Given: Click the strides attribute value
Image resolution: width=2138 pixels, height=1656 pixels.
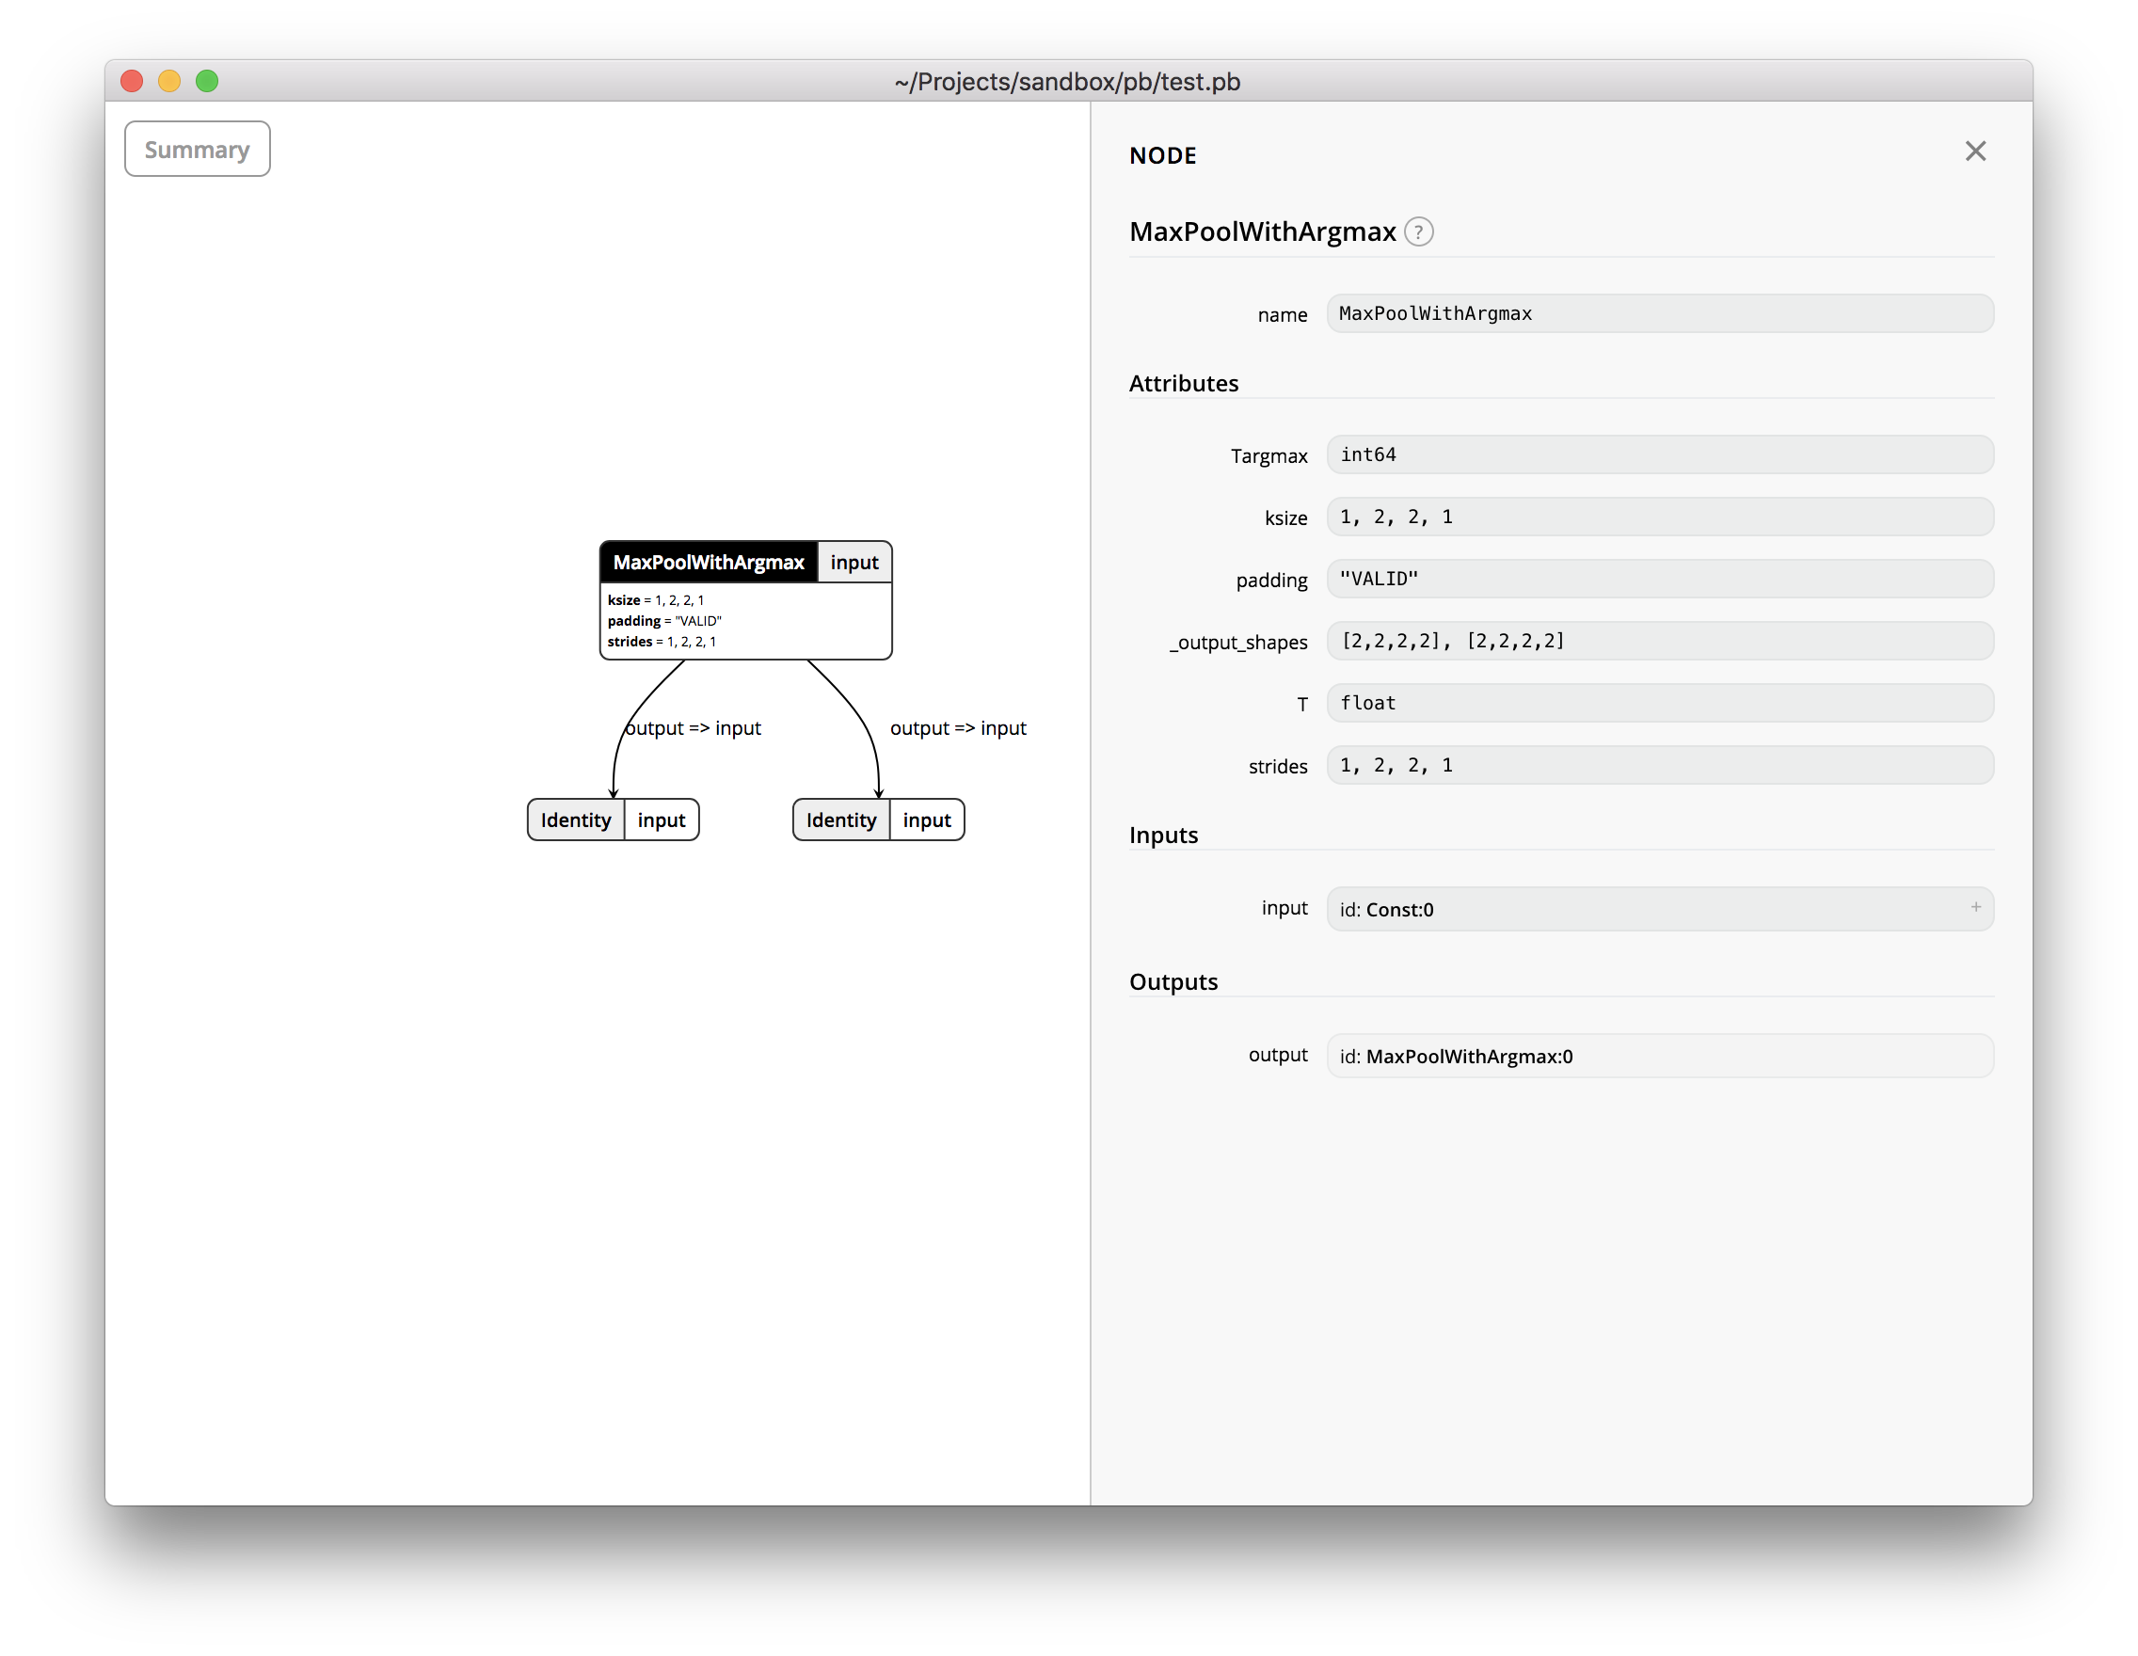Looking at the screenshot, I should tap(1659, 765).
